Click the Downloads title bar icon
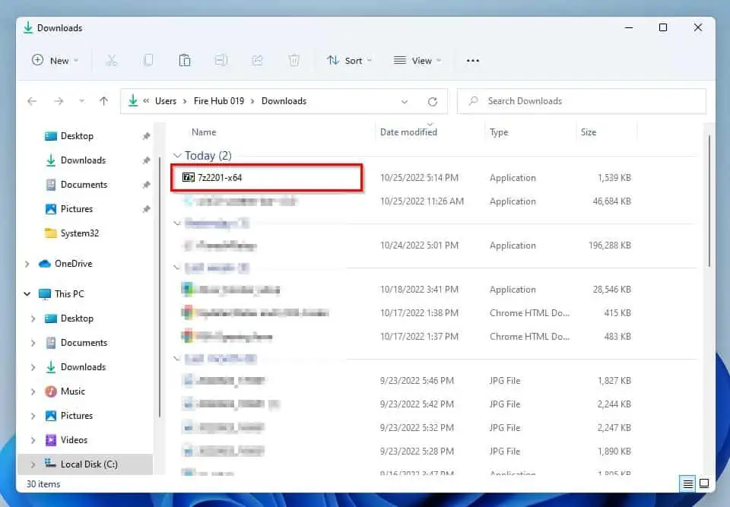Viewport: 730px width, 507px height. [x=28, y=28]
